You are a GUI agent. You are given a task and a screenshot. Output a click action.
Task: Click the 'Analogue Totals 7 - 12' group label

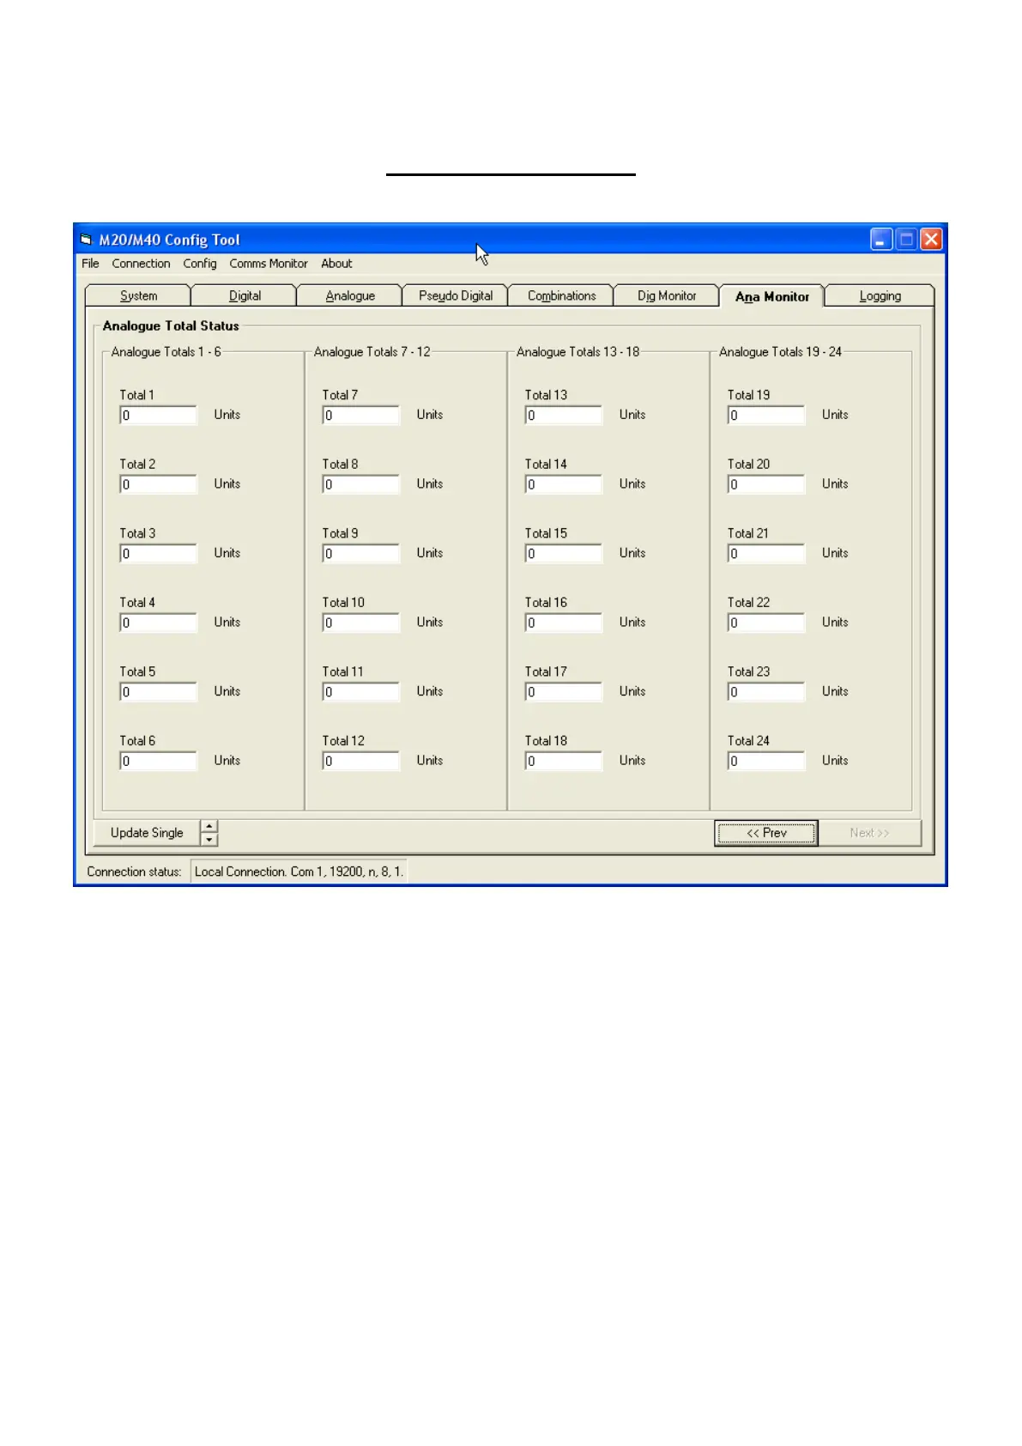coord(372,352)
